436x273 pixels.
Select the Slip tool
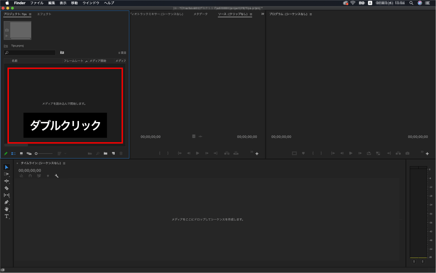(6, 195)
